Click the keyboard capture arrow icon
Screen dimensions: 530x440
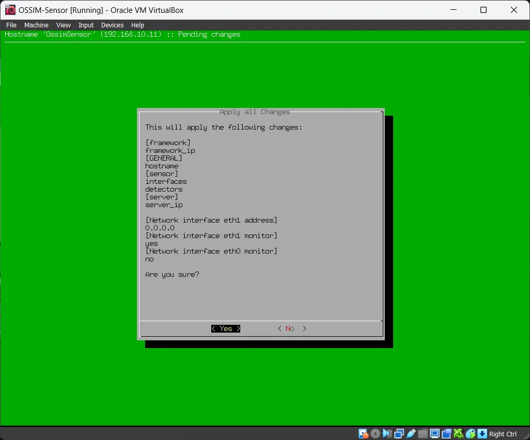(x=482, y=434)
